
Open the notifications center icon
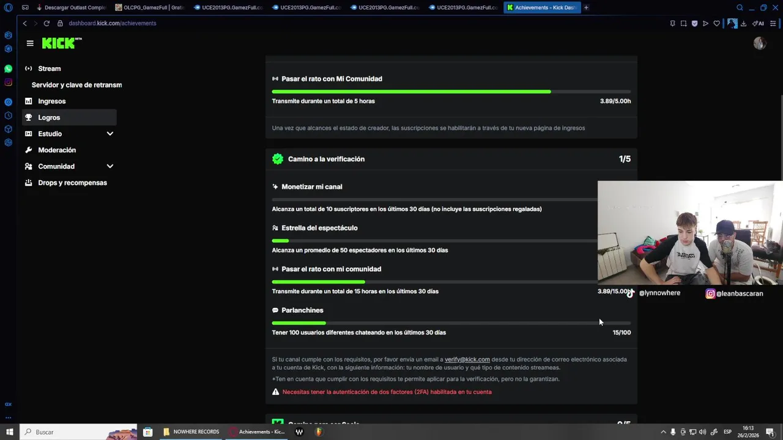pos(770,431)
